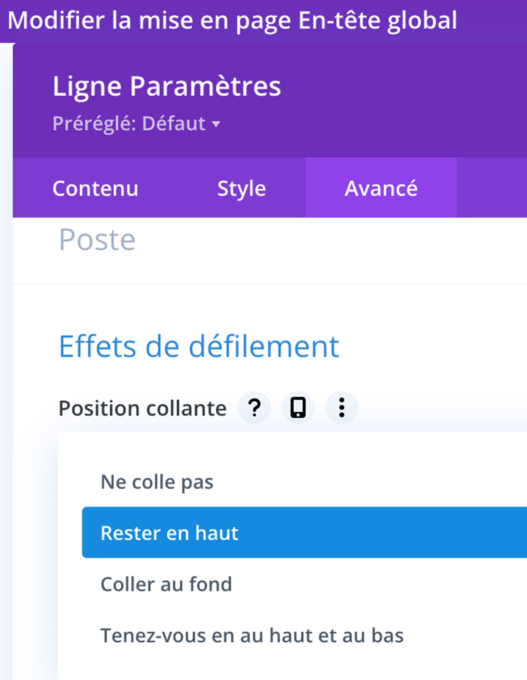
Task: Open the 'Préréglé: Défaut' preset dropdown
Action: 129,124
